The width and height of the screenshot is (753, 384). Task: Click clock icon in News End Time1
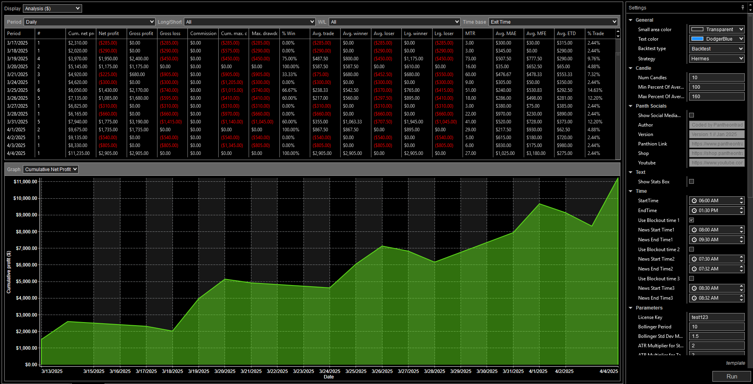pyautogui.click(x=694, y=240)
